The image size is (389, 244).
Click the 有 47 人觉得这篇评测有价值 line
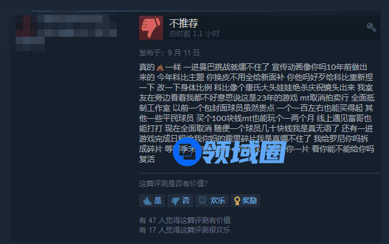[x=185, y=220]
